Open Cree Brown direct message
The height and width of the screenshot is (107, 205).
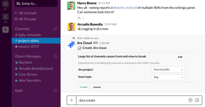tap(28, 75)
